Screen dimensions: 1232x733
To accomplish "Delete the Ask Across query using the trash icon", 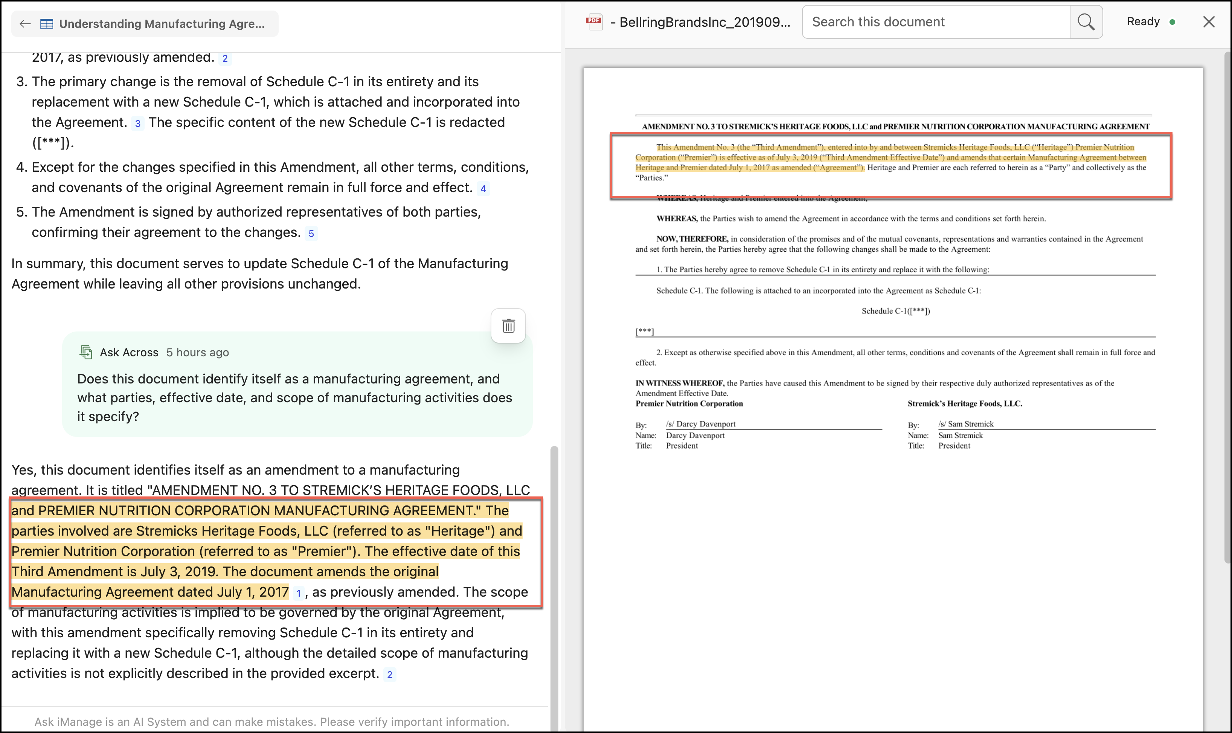I will 508,325.
